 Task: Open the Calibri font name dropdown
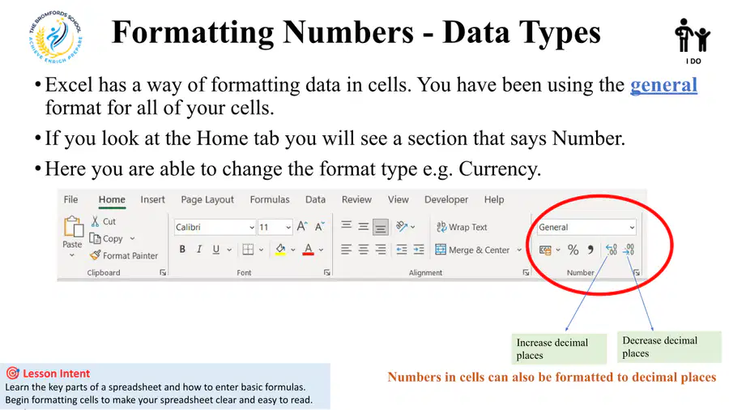pyautogui.click(x=215, y=228)
